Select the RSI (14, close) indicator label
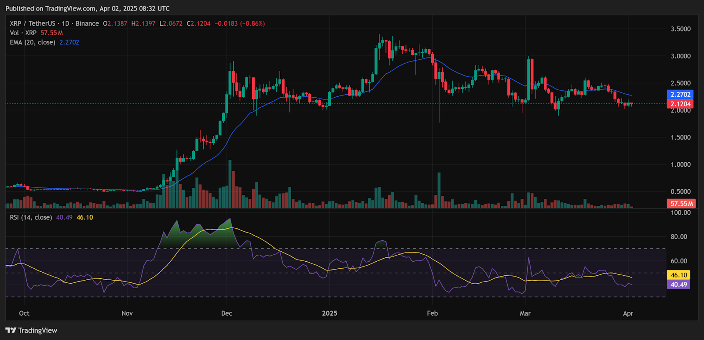 (x=31, y=217)
